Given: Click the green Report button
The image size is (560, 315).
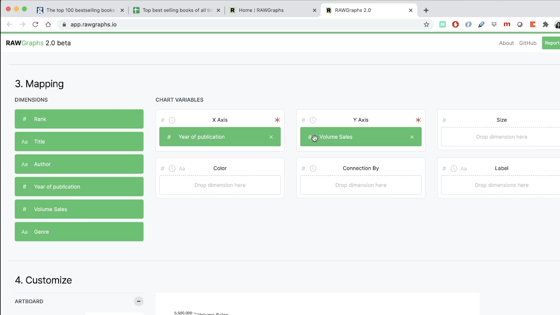Looking at the screenshot, I should click(x=551, y=43).
